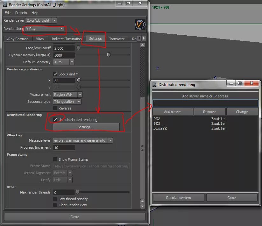Open the Default Geometry Auto dropdown
Viewport: 262px width, 226px height.
tap(64, 62)
